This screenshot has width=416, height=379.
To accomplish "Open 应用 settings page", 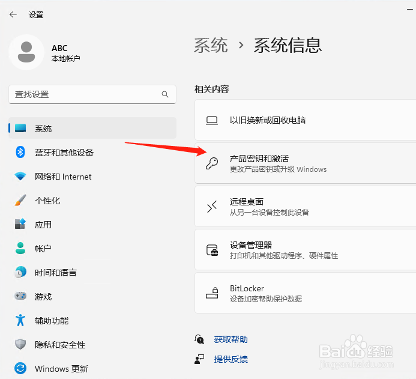I will point(92,225).
